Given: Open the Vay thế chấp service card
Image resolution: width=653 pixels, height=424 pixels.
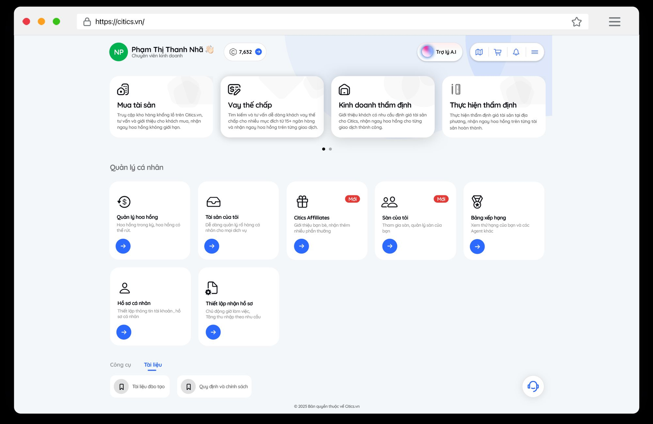Looking at the screenshot, I should [x=272, y=107].
